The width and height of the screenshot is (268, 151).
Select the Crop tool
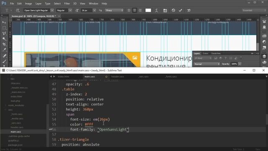coord(4,44)
